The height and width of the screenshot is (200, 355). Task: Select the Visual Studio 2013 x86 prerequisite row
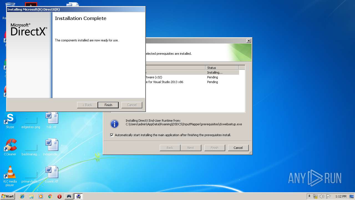coord(192,82)
